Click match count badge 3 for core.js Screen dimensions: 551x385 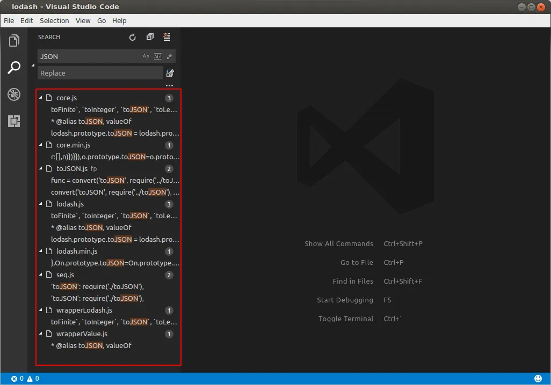[169, 98]
